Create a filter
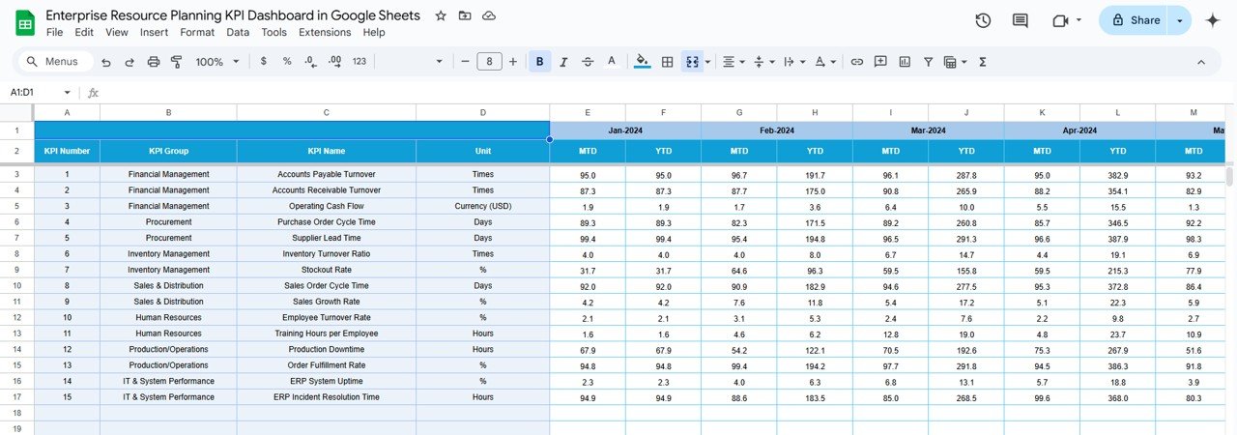 [x=928, y=61]
